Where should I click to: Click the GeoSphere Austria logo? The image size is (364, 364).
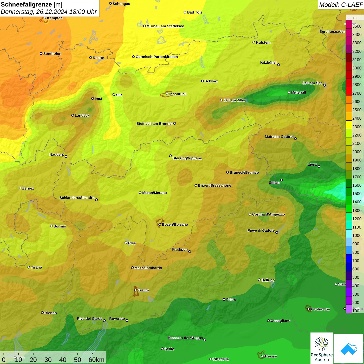point(322,349)
